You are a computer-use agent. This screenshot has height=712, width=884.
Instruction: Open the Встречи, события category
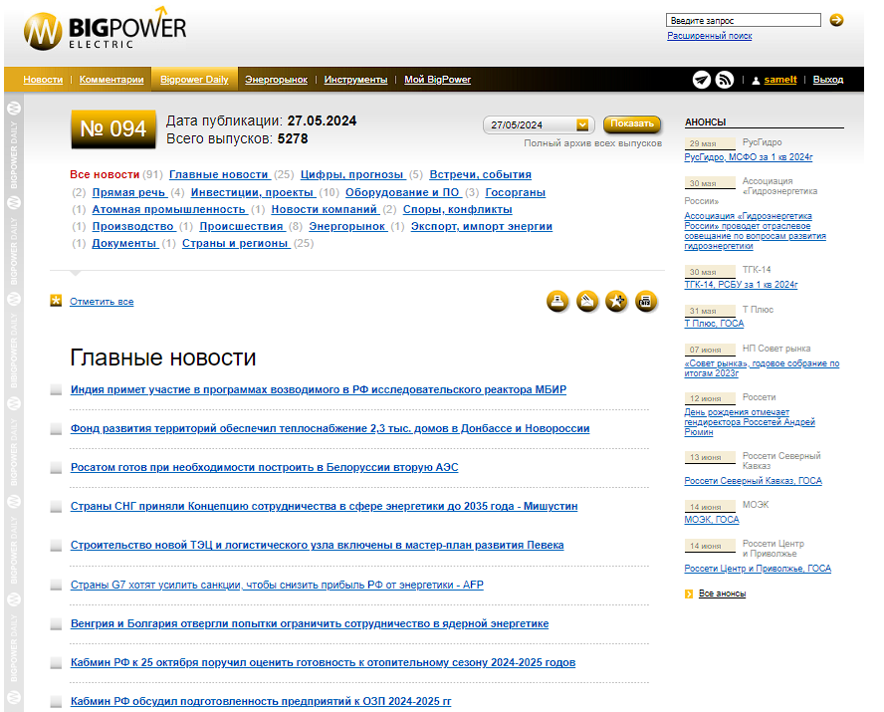pos(481,174)
